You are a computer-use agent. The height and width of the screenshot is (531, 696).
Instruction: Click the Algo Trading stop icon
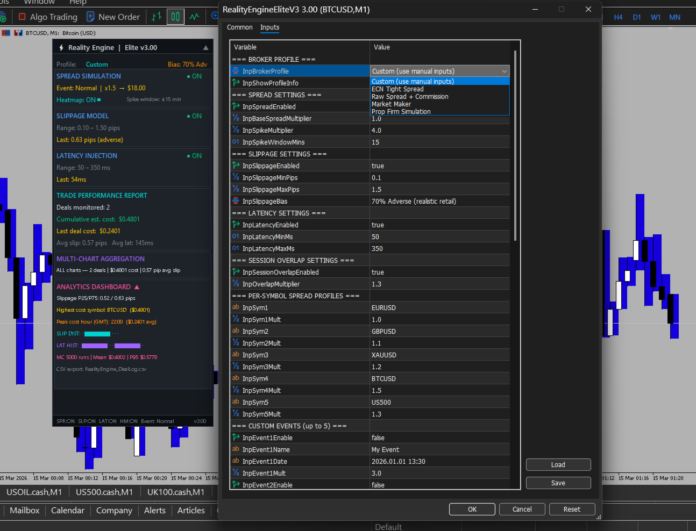point(22,17)
